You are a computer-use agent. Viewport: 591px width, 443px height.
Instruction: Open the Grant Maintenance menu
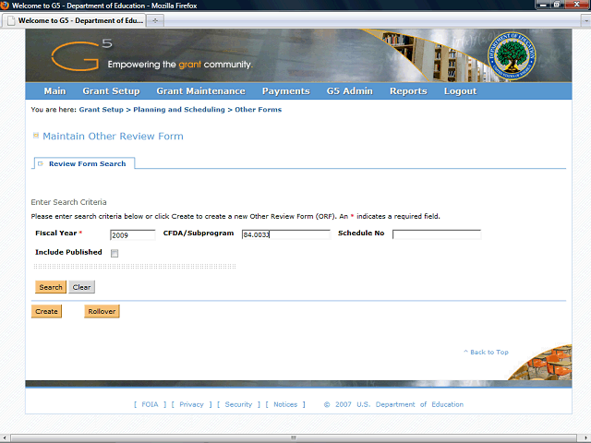[201, 91]
